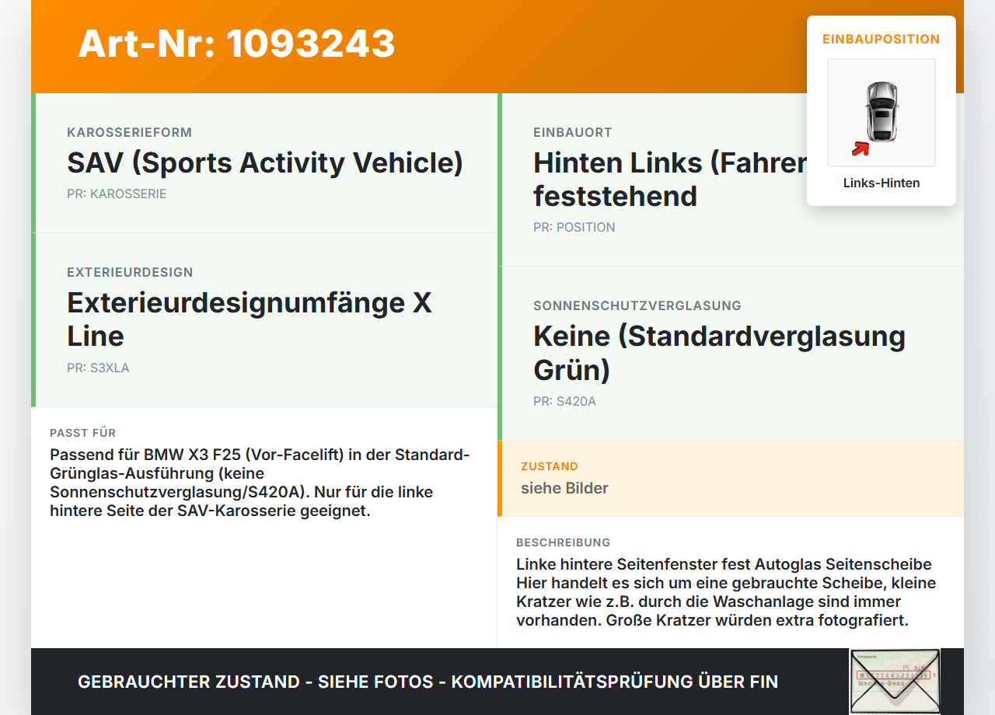995x715 pixels.
Task: Click the EINBAUPOSITION card title
Action: (882, 39)
